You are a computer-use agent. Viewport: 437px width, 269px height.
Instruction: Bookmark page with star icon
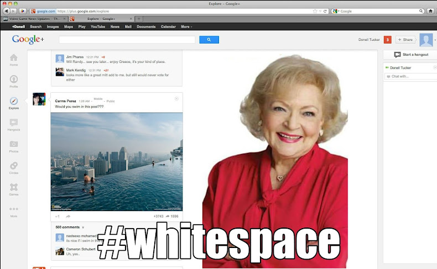click(x=315, y=11)
